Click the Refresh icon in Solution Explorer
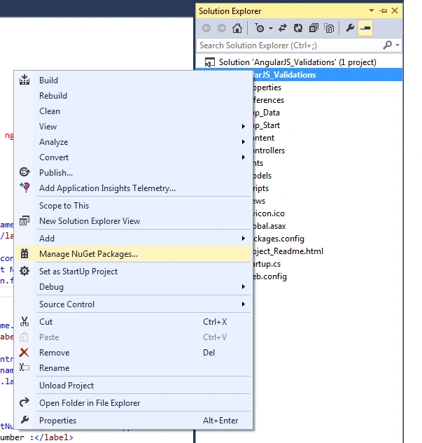This screenshot has width=422, height=443. click(x=297, y=28)
